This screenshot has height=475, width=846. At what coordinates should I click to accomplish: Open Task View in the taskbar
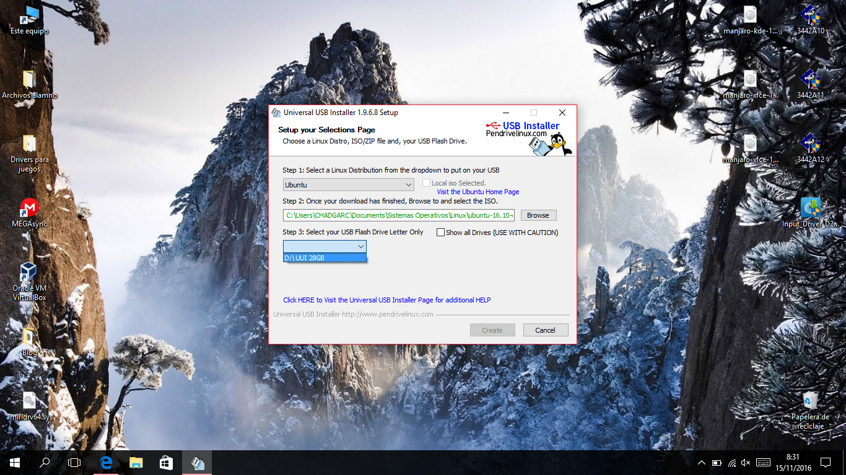click(74, 462)
